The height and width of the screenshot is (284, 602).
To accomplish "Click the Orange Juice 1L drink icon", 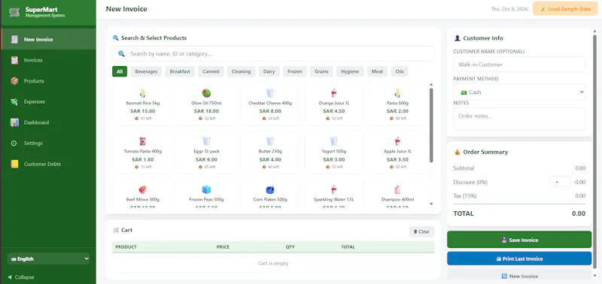I will pyautogui.click(x=333, y=93).
